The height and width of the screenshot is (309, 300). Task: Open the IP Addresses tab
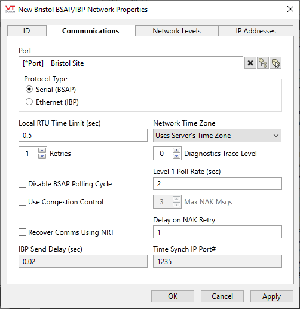coord(256,31)
